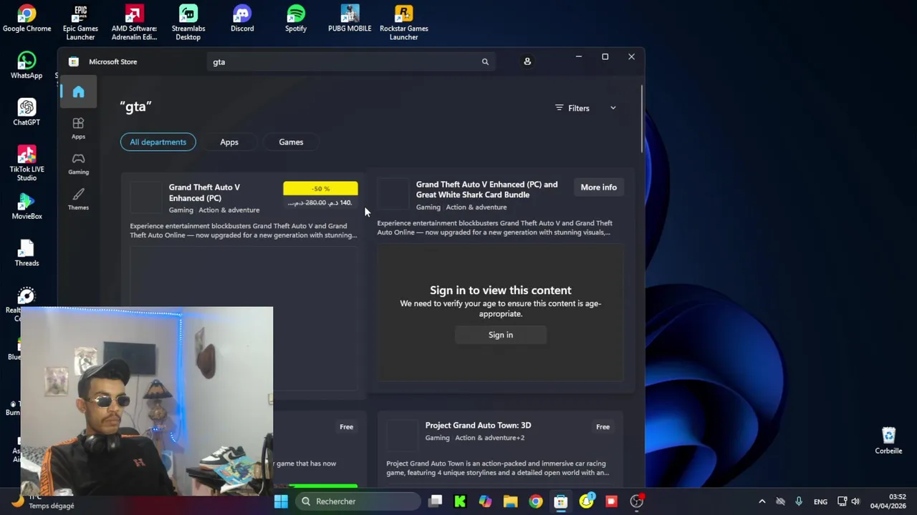Image resolution: width=917 pixels, height=515 pixels.
Task: Click the -50% price button for GTA V
Action: pyautogui.click(x=320, y=195)
